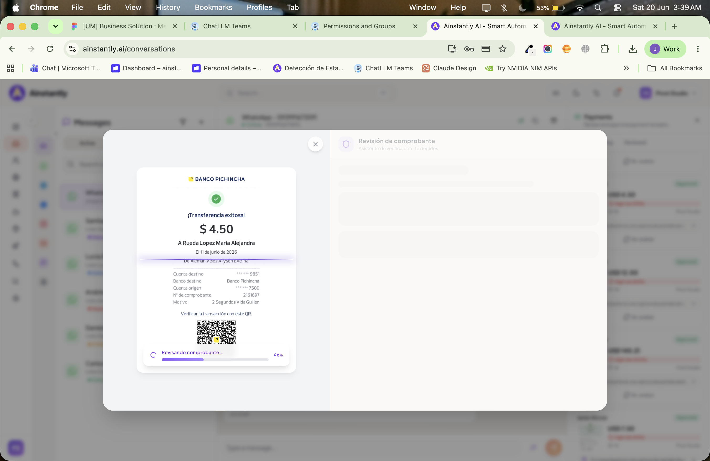This screenshot has width=710, height=461.
Task: Close the Permissions and Groups tab
Action: coord(415,26)
